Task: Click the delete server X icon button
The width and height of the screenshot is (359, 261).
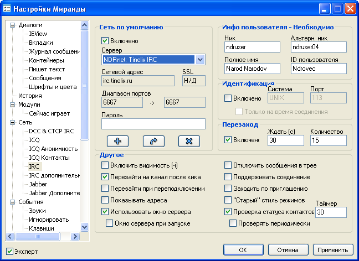Action: click(189, 141)
